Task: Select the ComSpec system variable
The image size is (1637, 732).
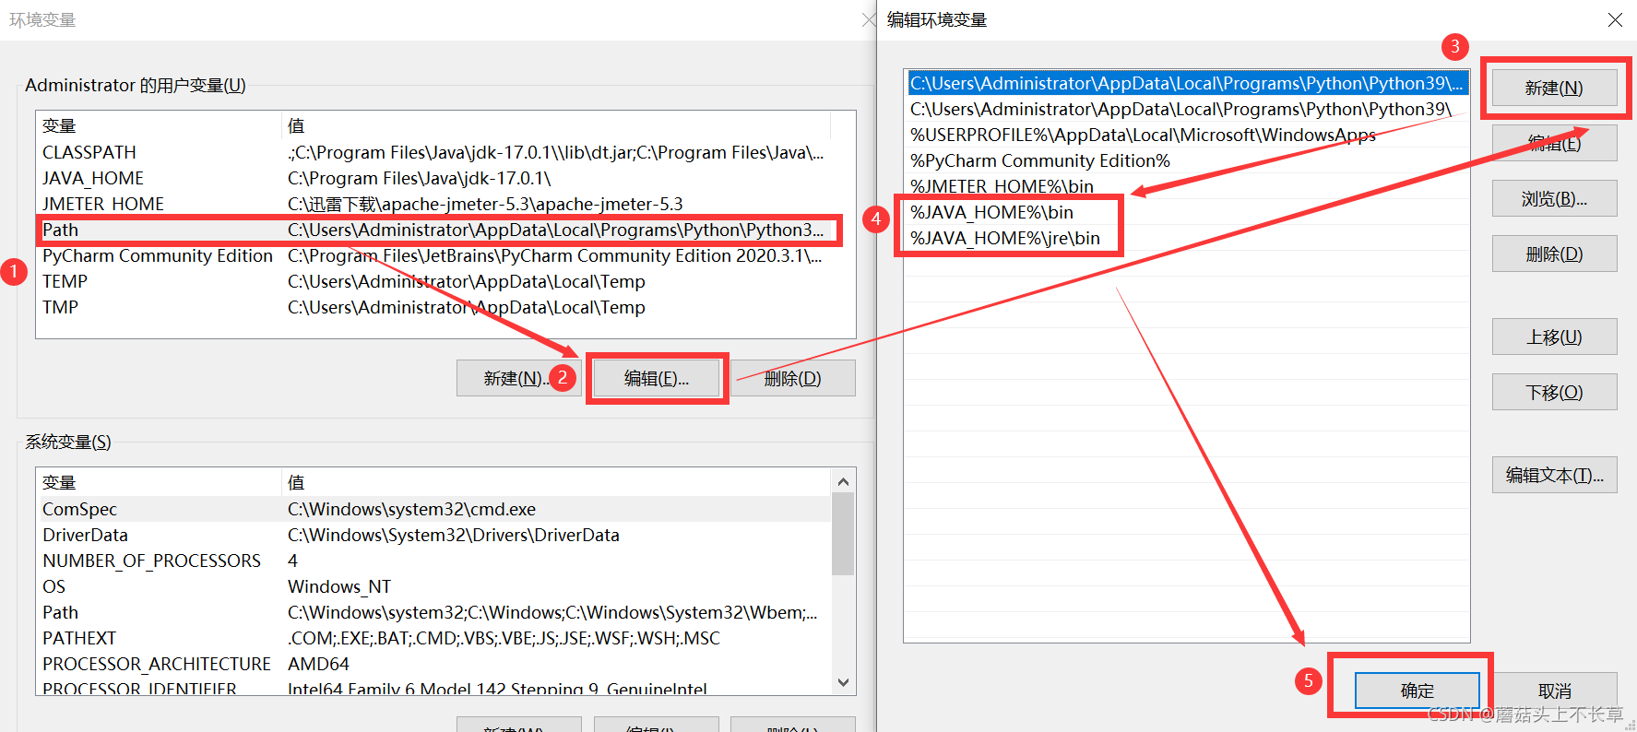Action: (434, 509)
